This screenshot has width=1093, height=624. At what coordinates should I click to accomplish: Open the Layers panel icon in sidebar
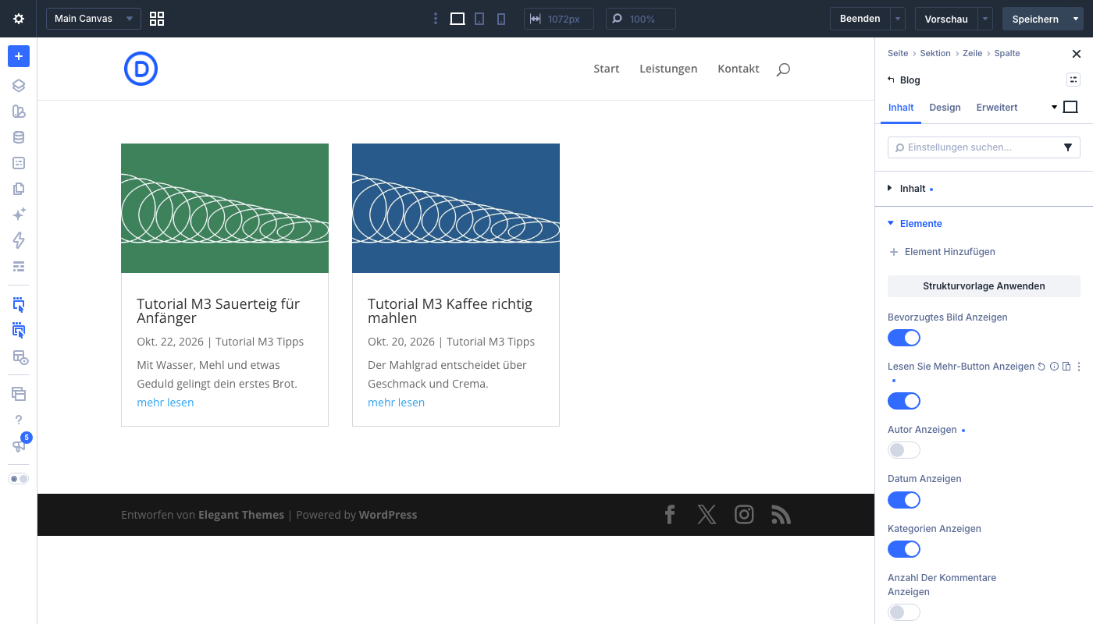(19, 86)
